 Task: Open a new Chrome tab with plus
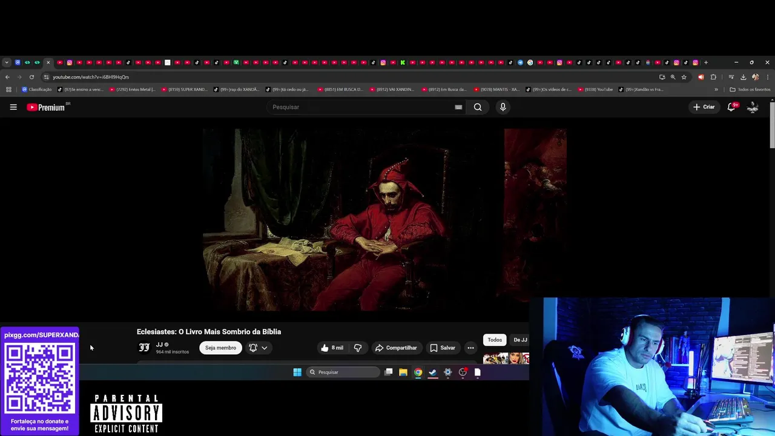(x=705, y=62)
